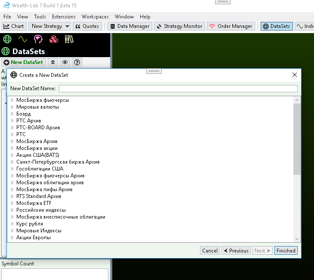
Task: Open the File menu
Action: coord(7,17)
